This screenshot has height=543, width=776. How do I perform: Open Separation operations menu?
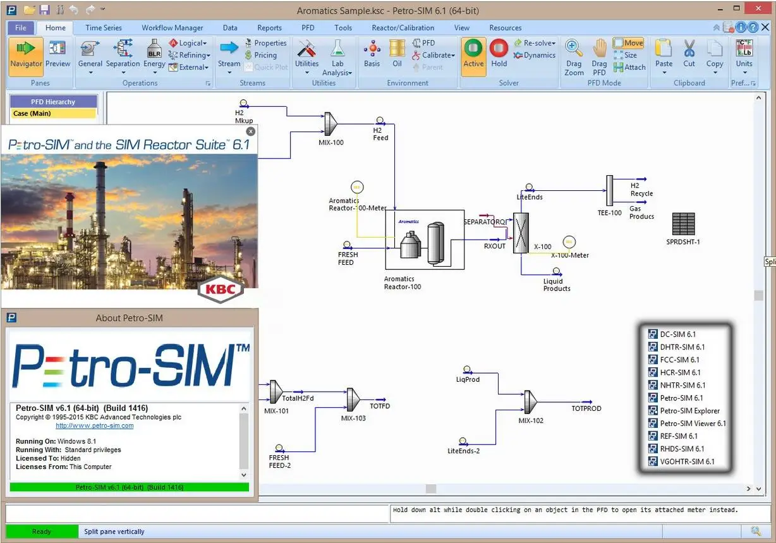(123, 56)
